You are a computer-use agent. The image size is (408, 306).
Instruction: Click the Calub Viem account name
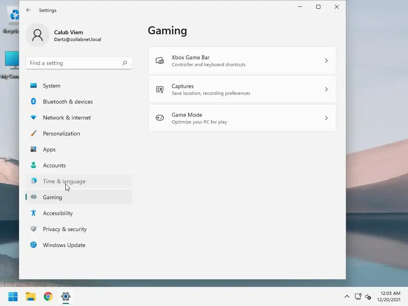[69, 32]
